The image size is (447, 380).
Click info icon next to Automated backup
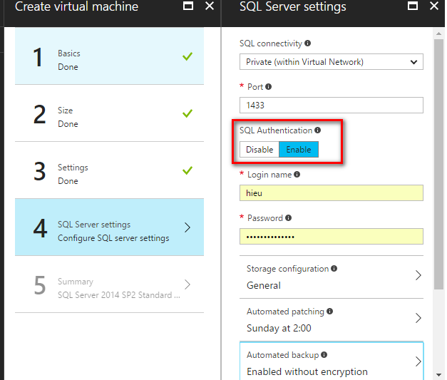[x=324, y=354]
